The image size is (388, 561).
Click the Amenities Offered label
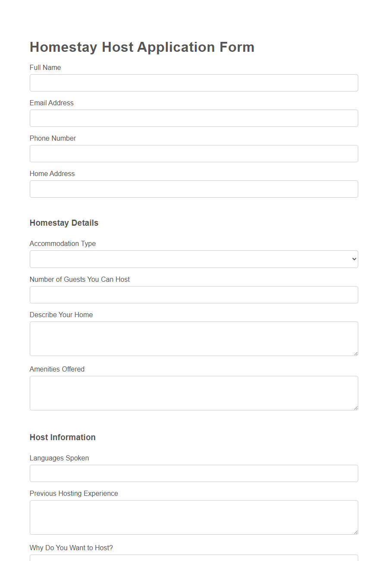pos(57,369)
